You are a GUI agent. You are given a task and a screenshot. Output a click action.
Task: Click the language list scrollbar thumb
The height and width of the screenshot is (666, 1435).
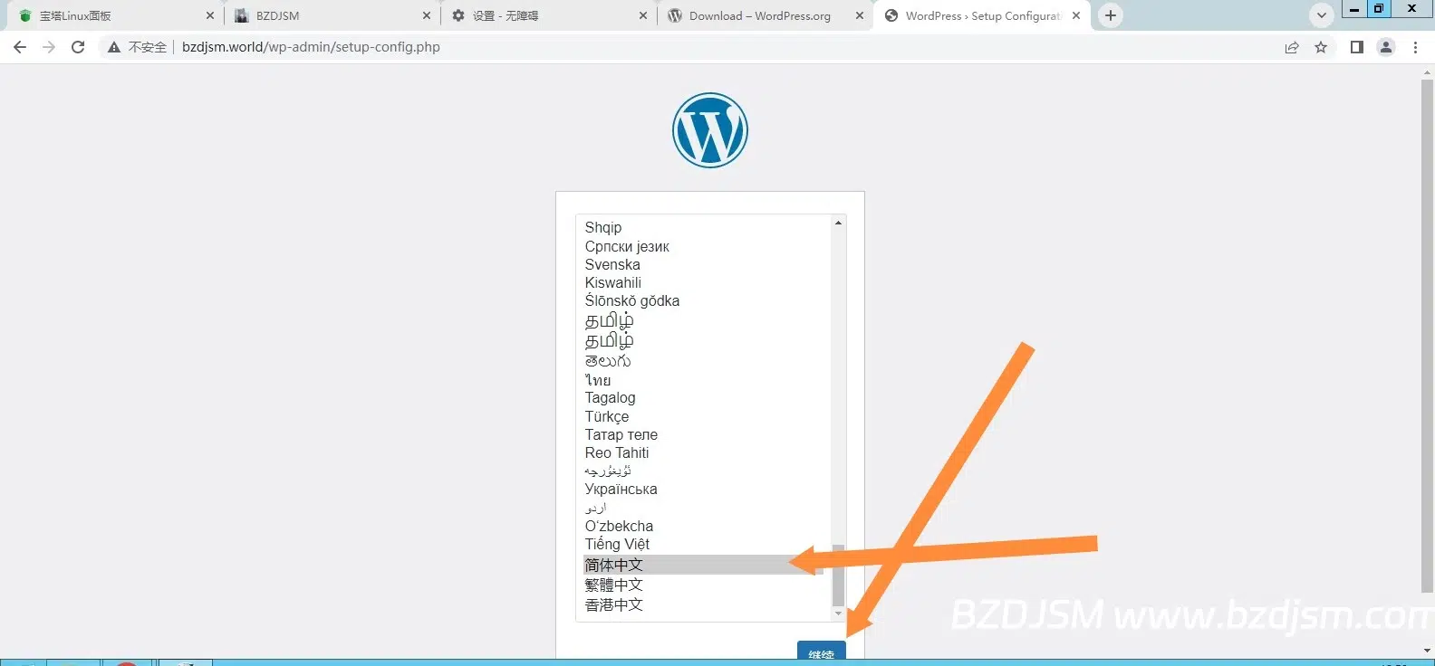tap(838, 576)
